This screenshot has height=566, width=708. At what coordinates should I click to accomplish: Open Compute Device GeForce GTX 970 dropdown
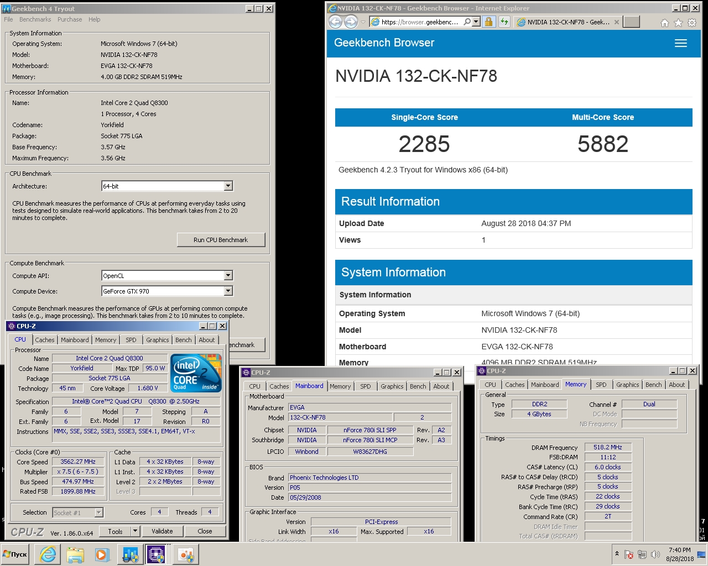pyautogui.click(x=228, y=291)
